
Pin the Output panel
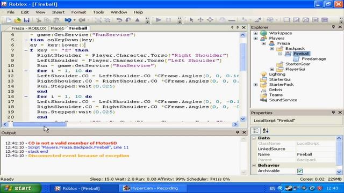click(x=238, y=132)
